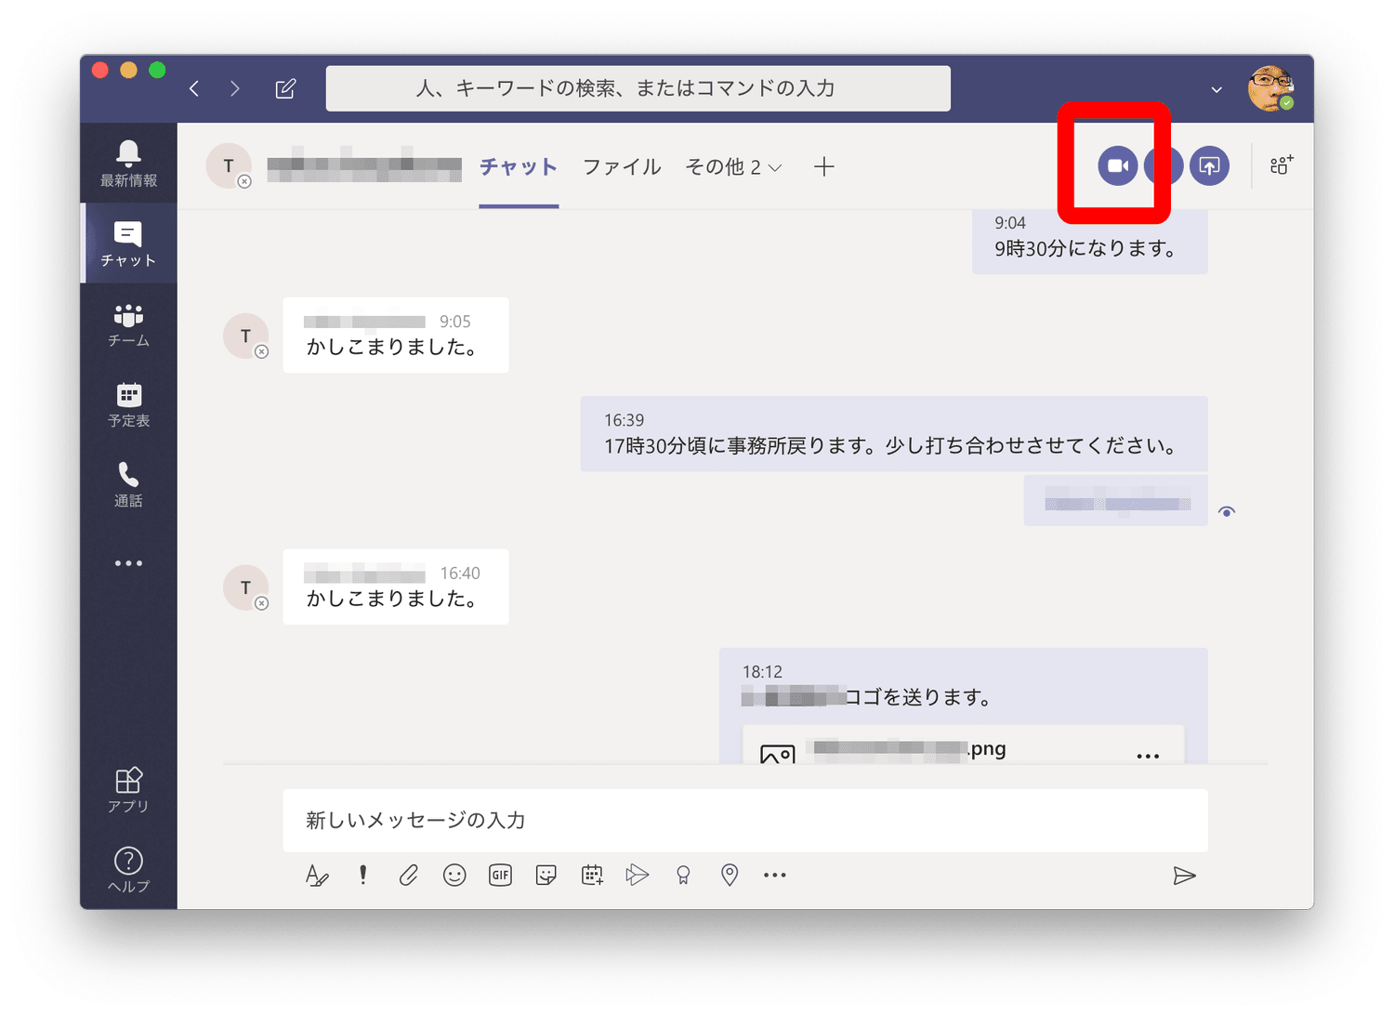Screen dimensions: 1394x1015
Task: Open チーム in the left sidebar
Action: pyautogui.click(x=128, y=325)
